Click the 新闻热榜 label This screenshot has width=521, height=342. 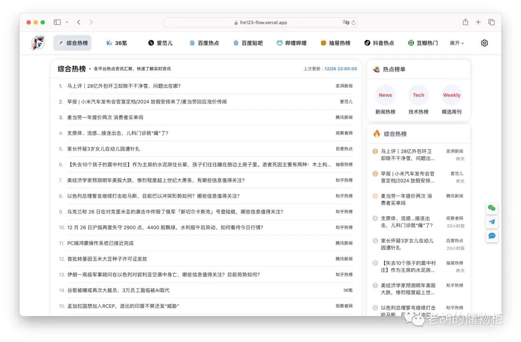(x=385, y=112)
